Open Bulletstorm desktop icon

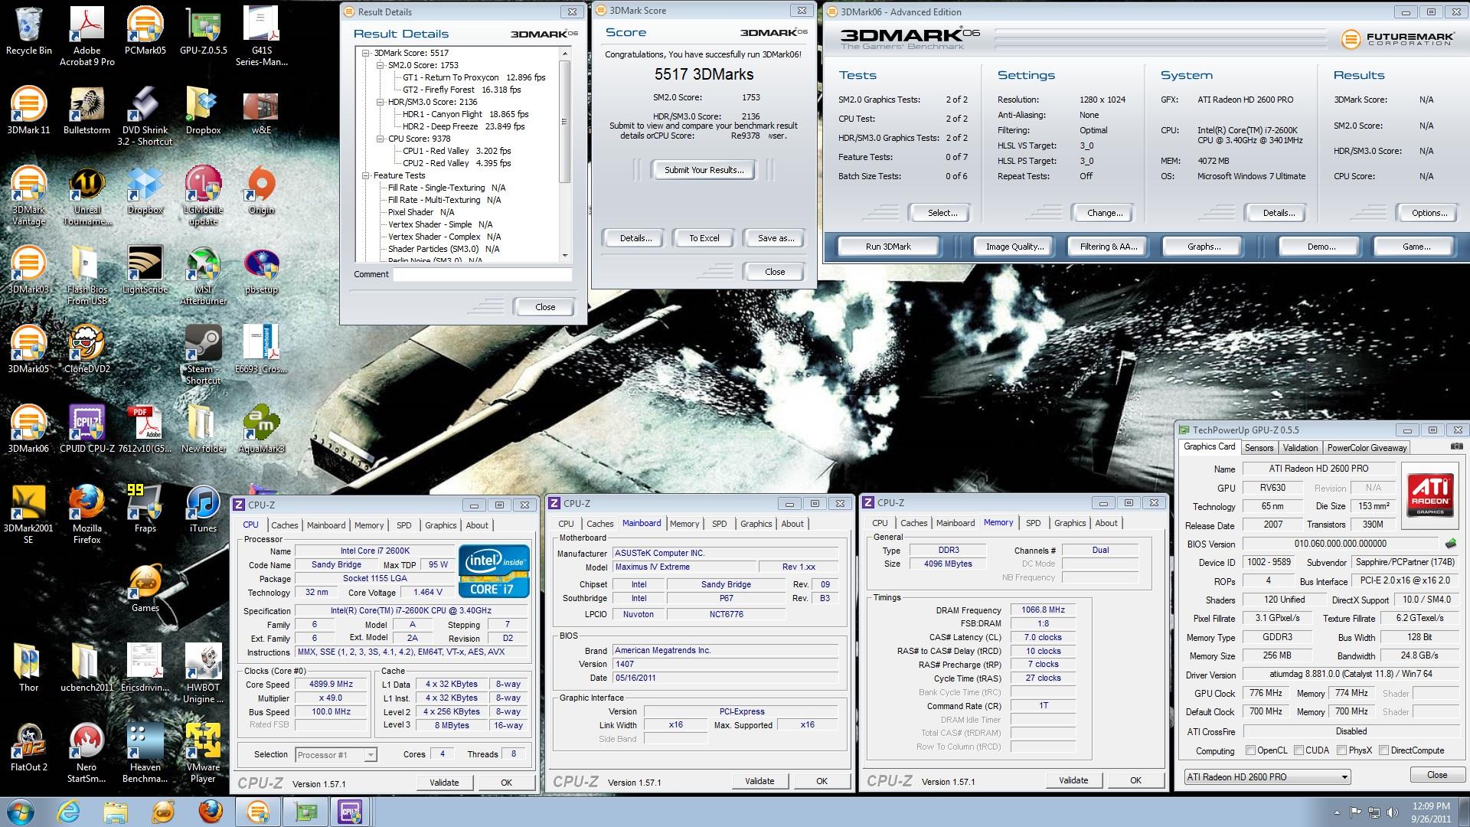pos(87,110)
